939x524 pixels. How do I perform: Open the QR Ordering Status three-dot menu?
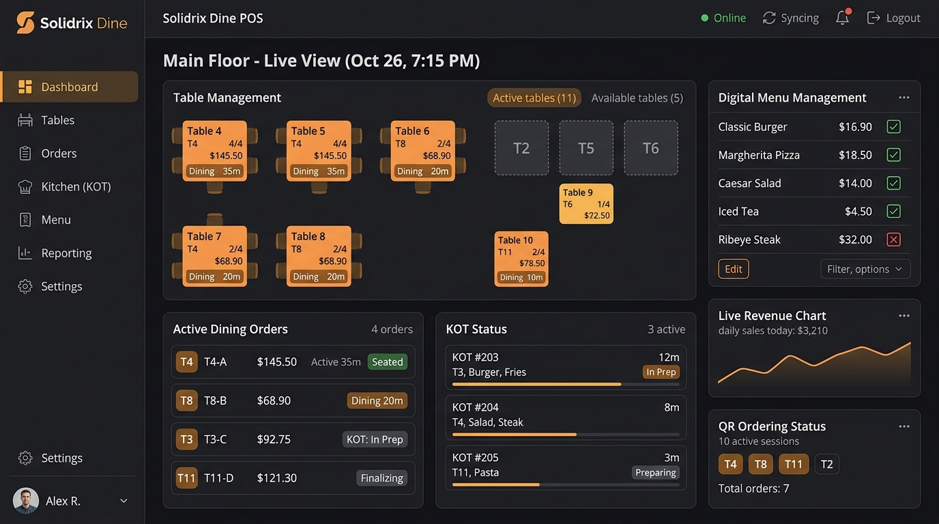[904, 426]
